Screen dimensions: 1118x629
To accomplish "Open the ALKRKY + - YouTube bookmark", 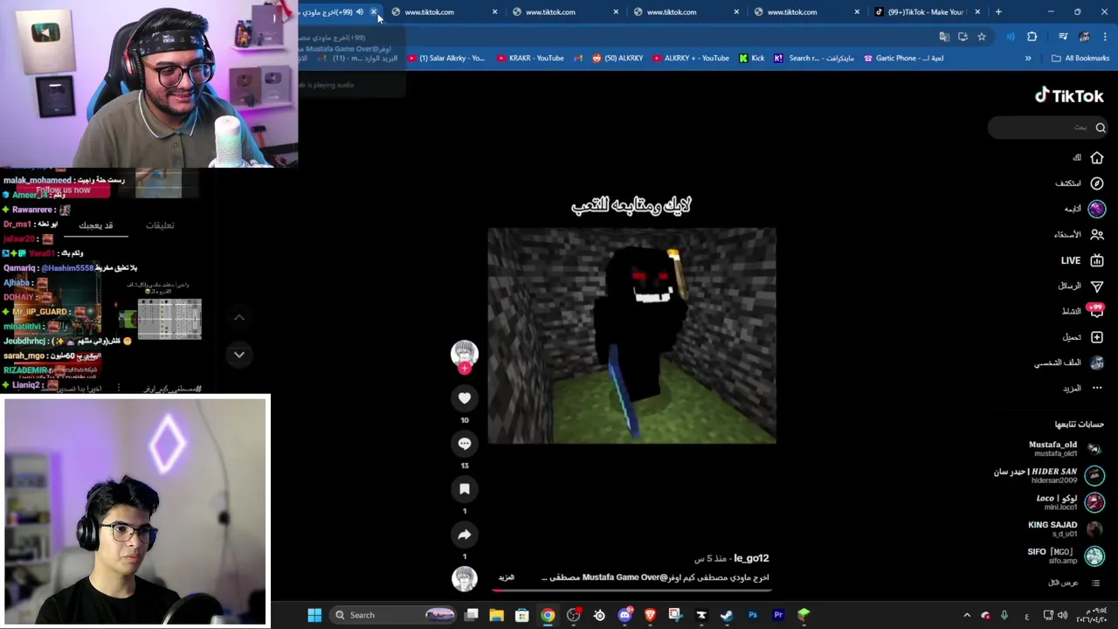I will (x=690, y=59).
